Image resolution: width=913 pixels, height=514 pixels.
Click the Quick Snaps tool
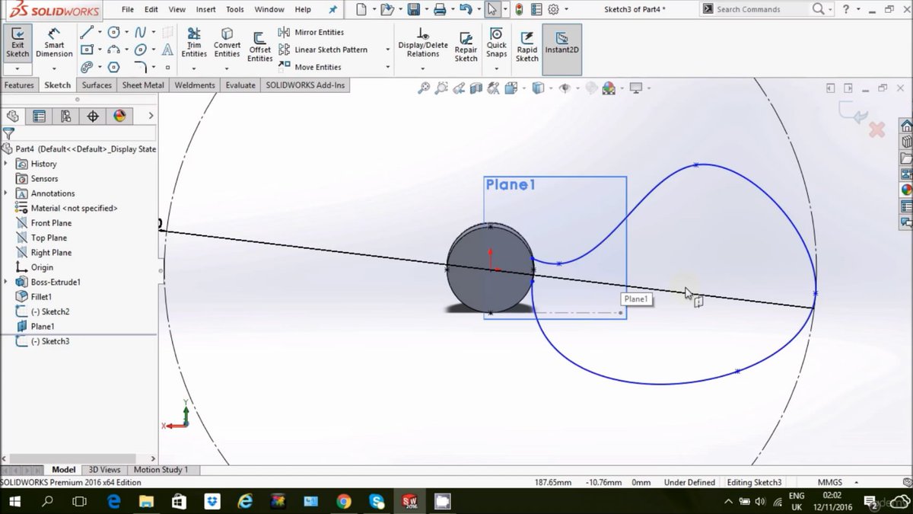click(497, 43)
